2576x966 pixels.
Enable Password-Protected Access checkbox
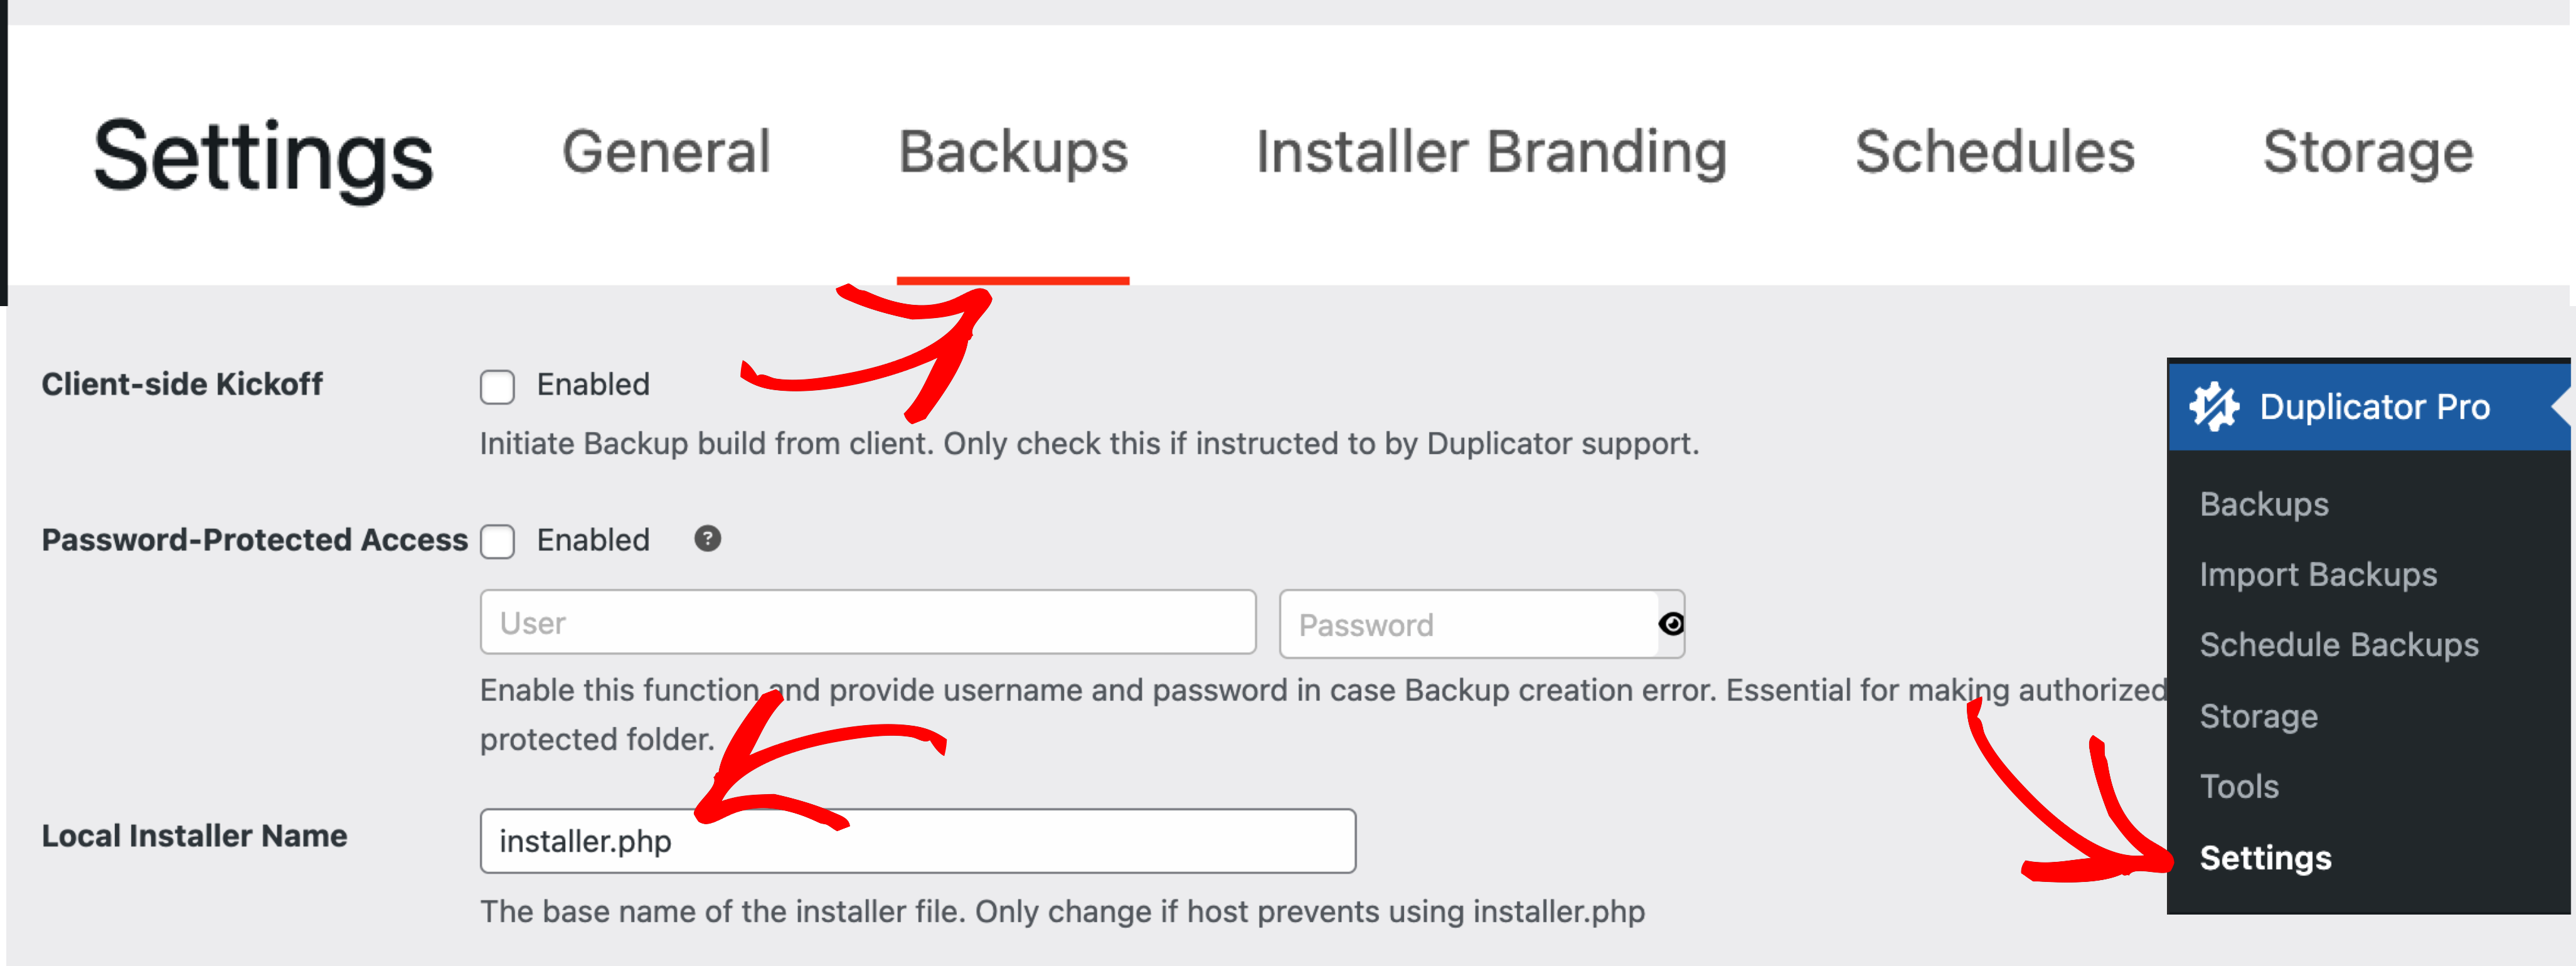(497, 541)
